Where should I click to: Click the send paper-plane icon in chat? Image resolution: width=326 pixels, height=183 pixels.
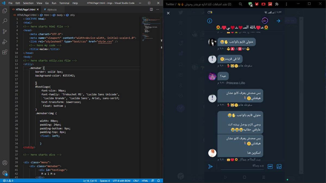210,166
